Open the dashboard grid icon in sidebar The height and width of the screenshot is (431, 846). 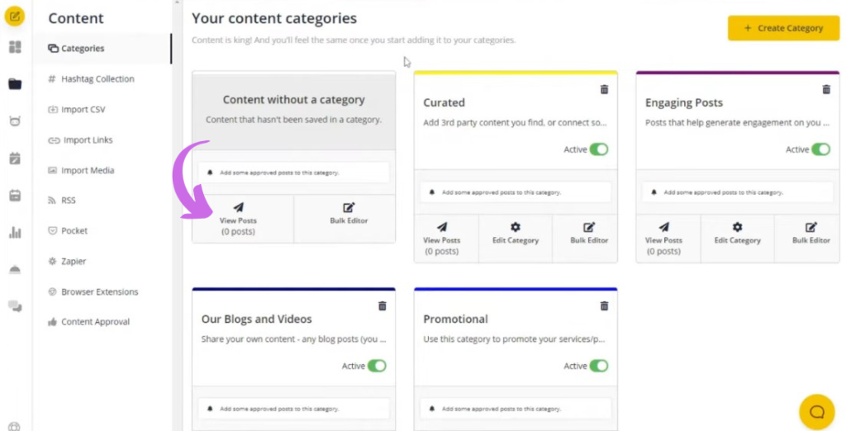[x=15, y=47]
